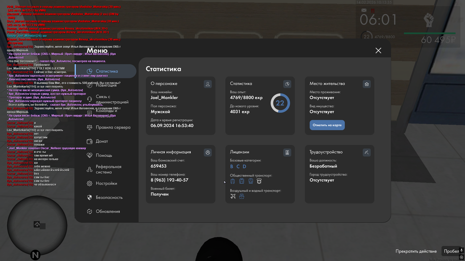Click the headset icon for admin contact
Image resolution: width=465 pixels, height=261 pixels.
pos(89,99)
